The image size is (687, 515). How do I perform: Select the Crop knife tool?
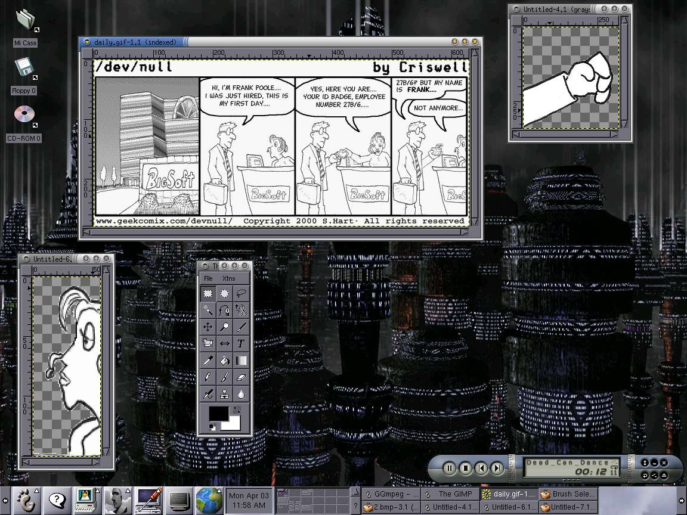[241, 327]
